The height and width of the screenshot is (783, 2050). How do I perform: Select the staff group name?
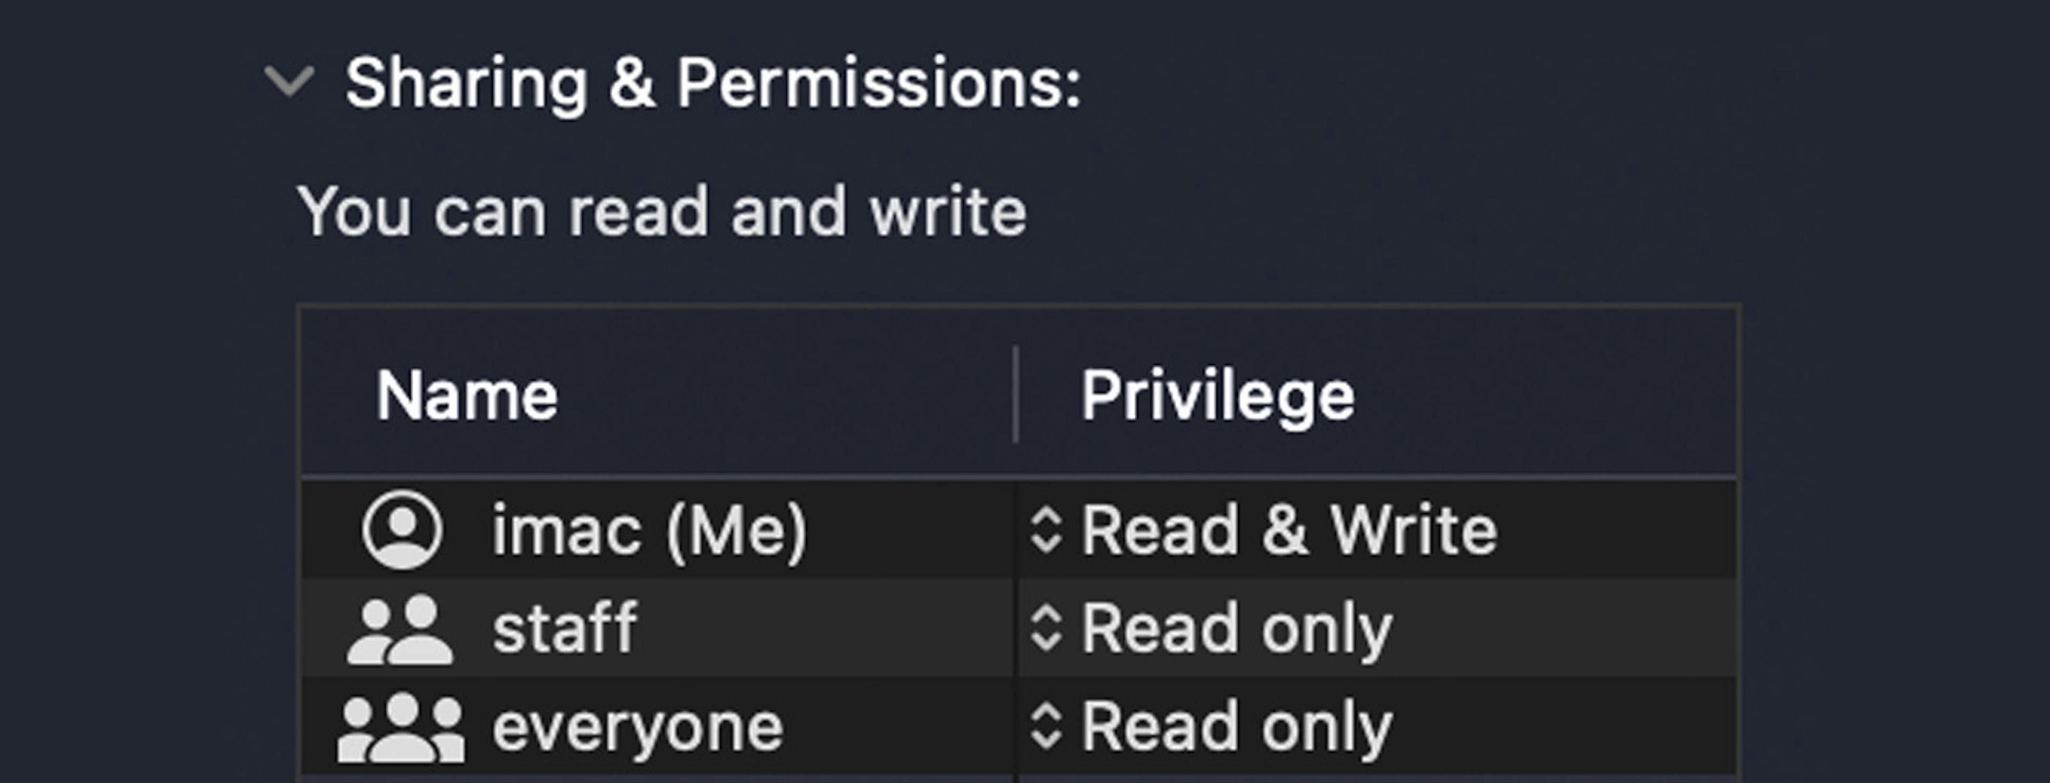565,629
